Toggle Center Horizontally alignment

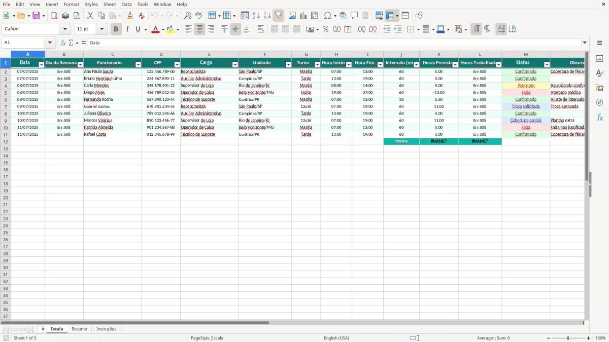tap(199, 29)
